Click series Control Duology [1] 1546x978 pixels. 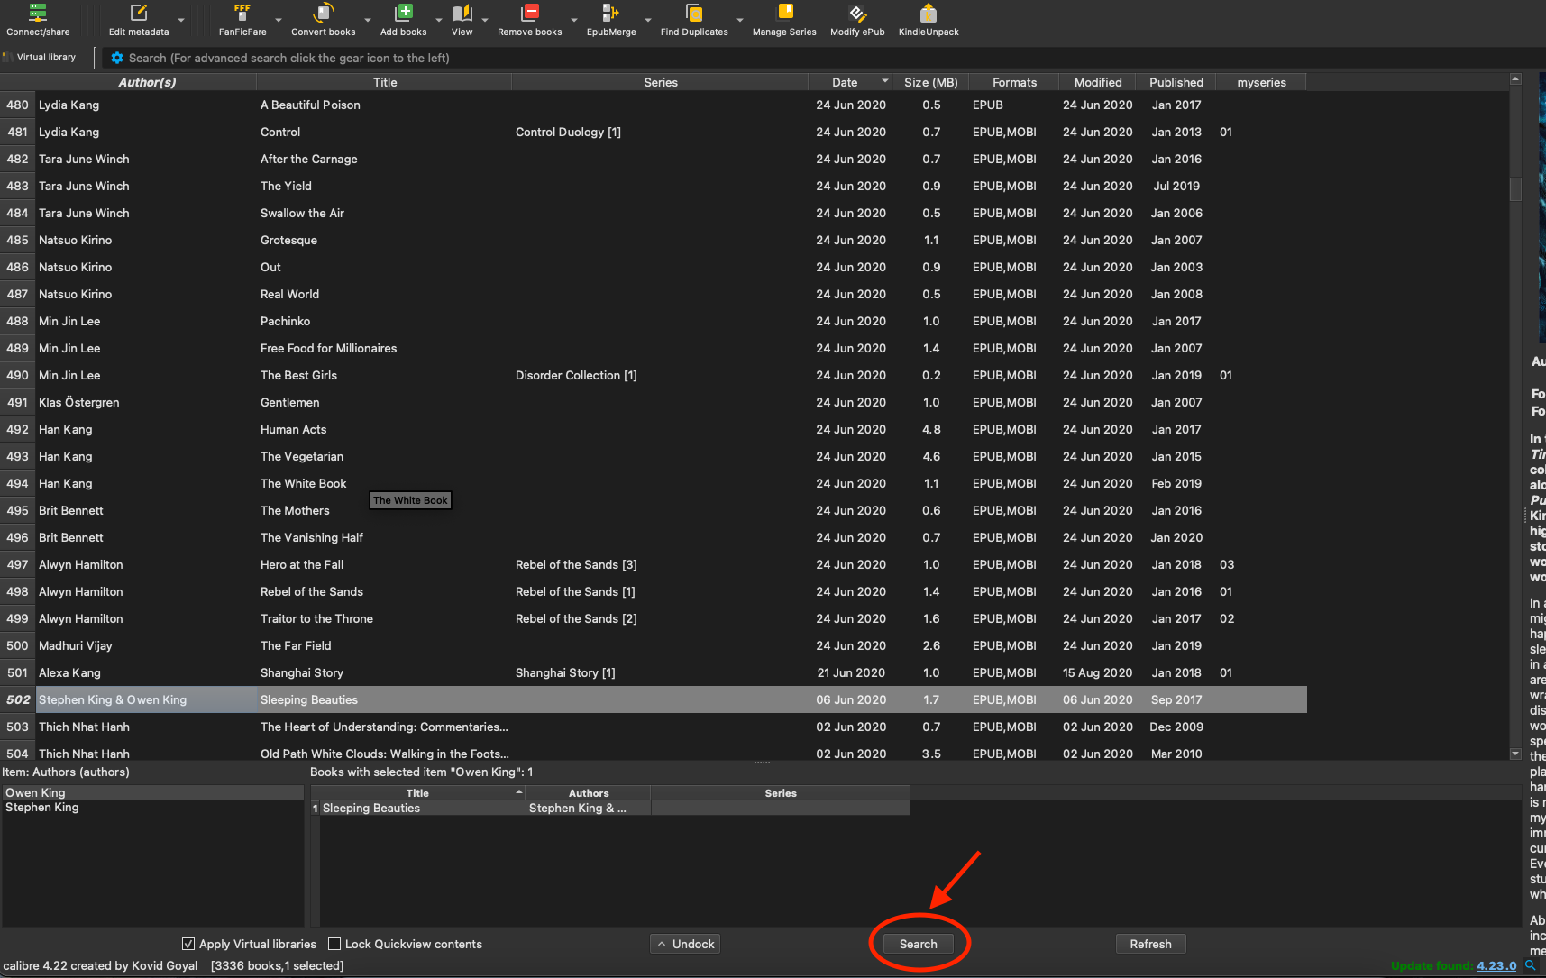click(568, 132)
